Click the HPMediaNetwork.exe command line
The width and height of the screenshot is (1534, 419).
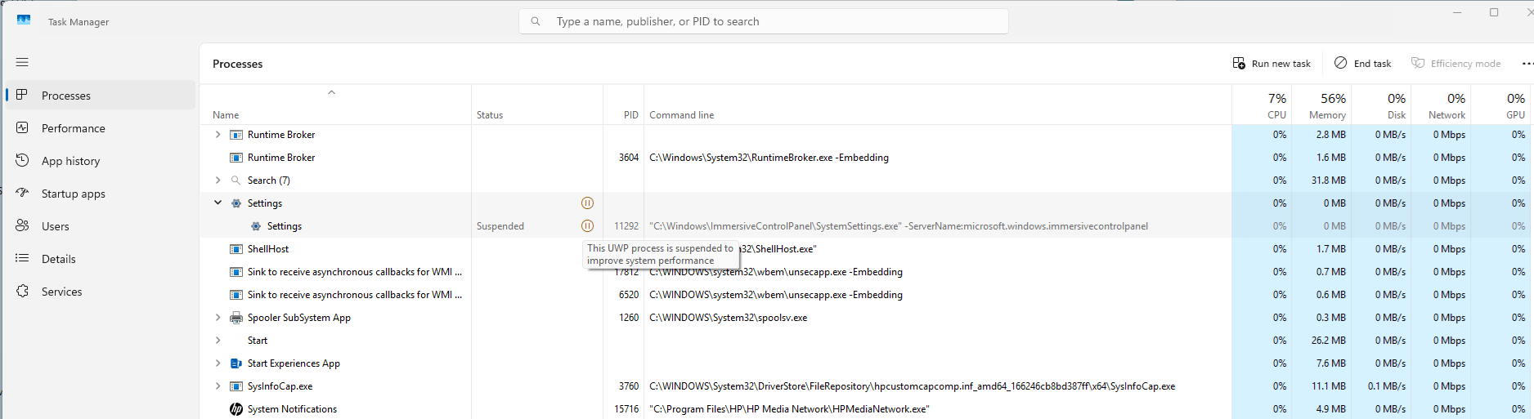click(789, 409)
